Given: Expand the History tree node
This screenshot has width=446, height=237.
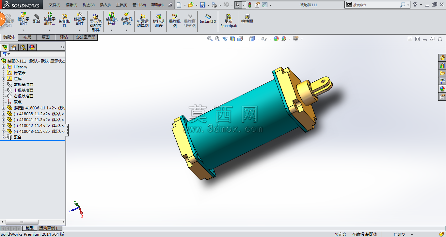Looking at the screenshot, I should click(x=4, y=67).
